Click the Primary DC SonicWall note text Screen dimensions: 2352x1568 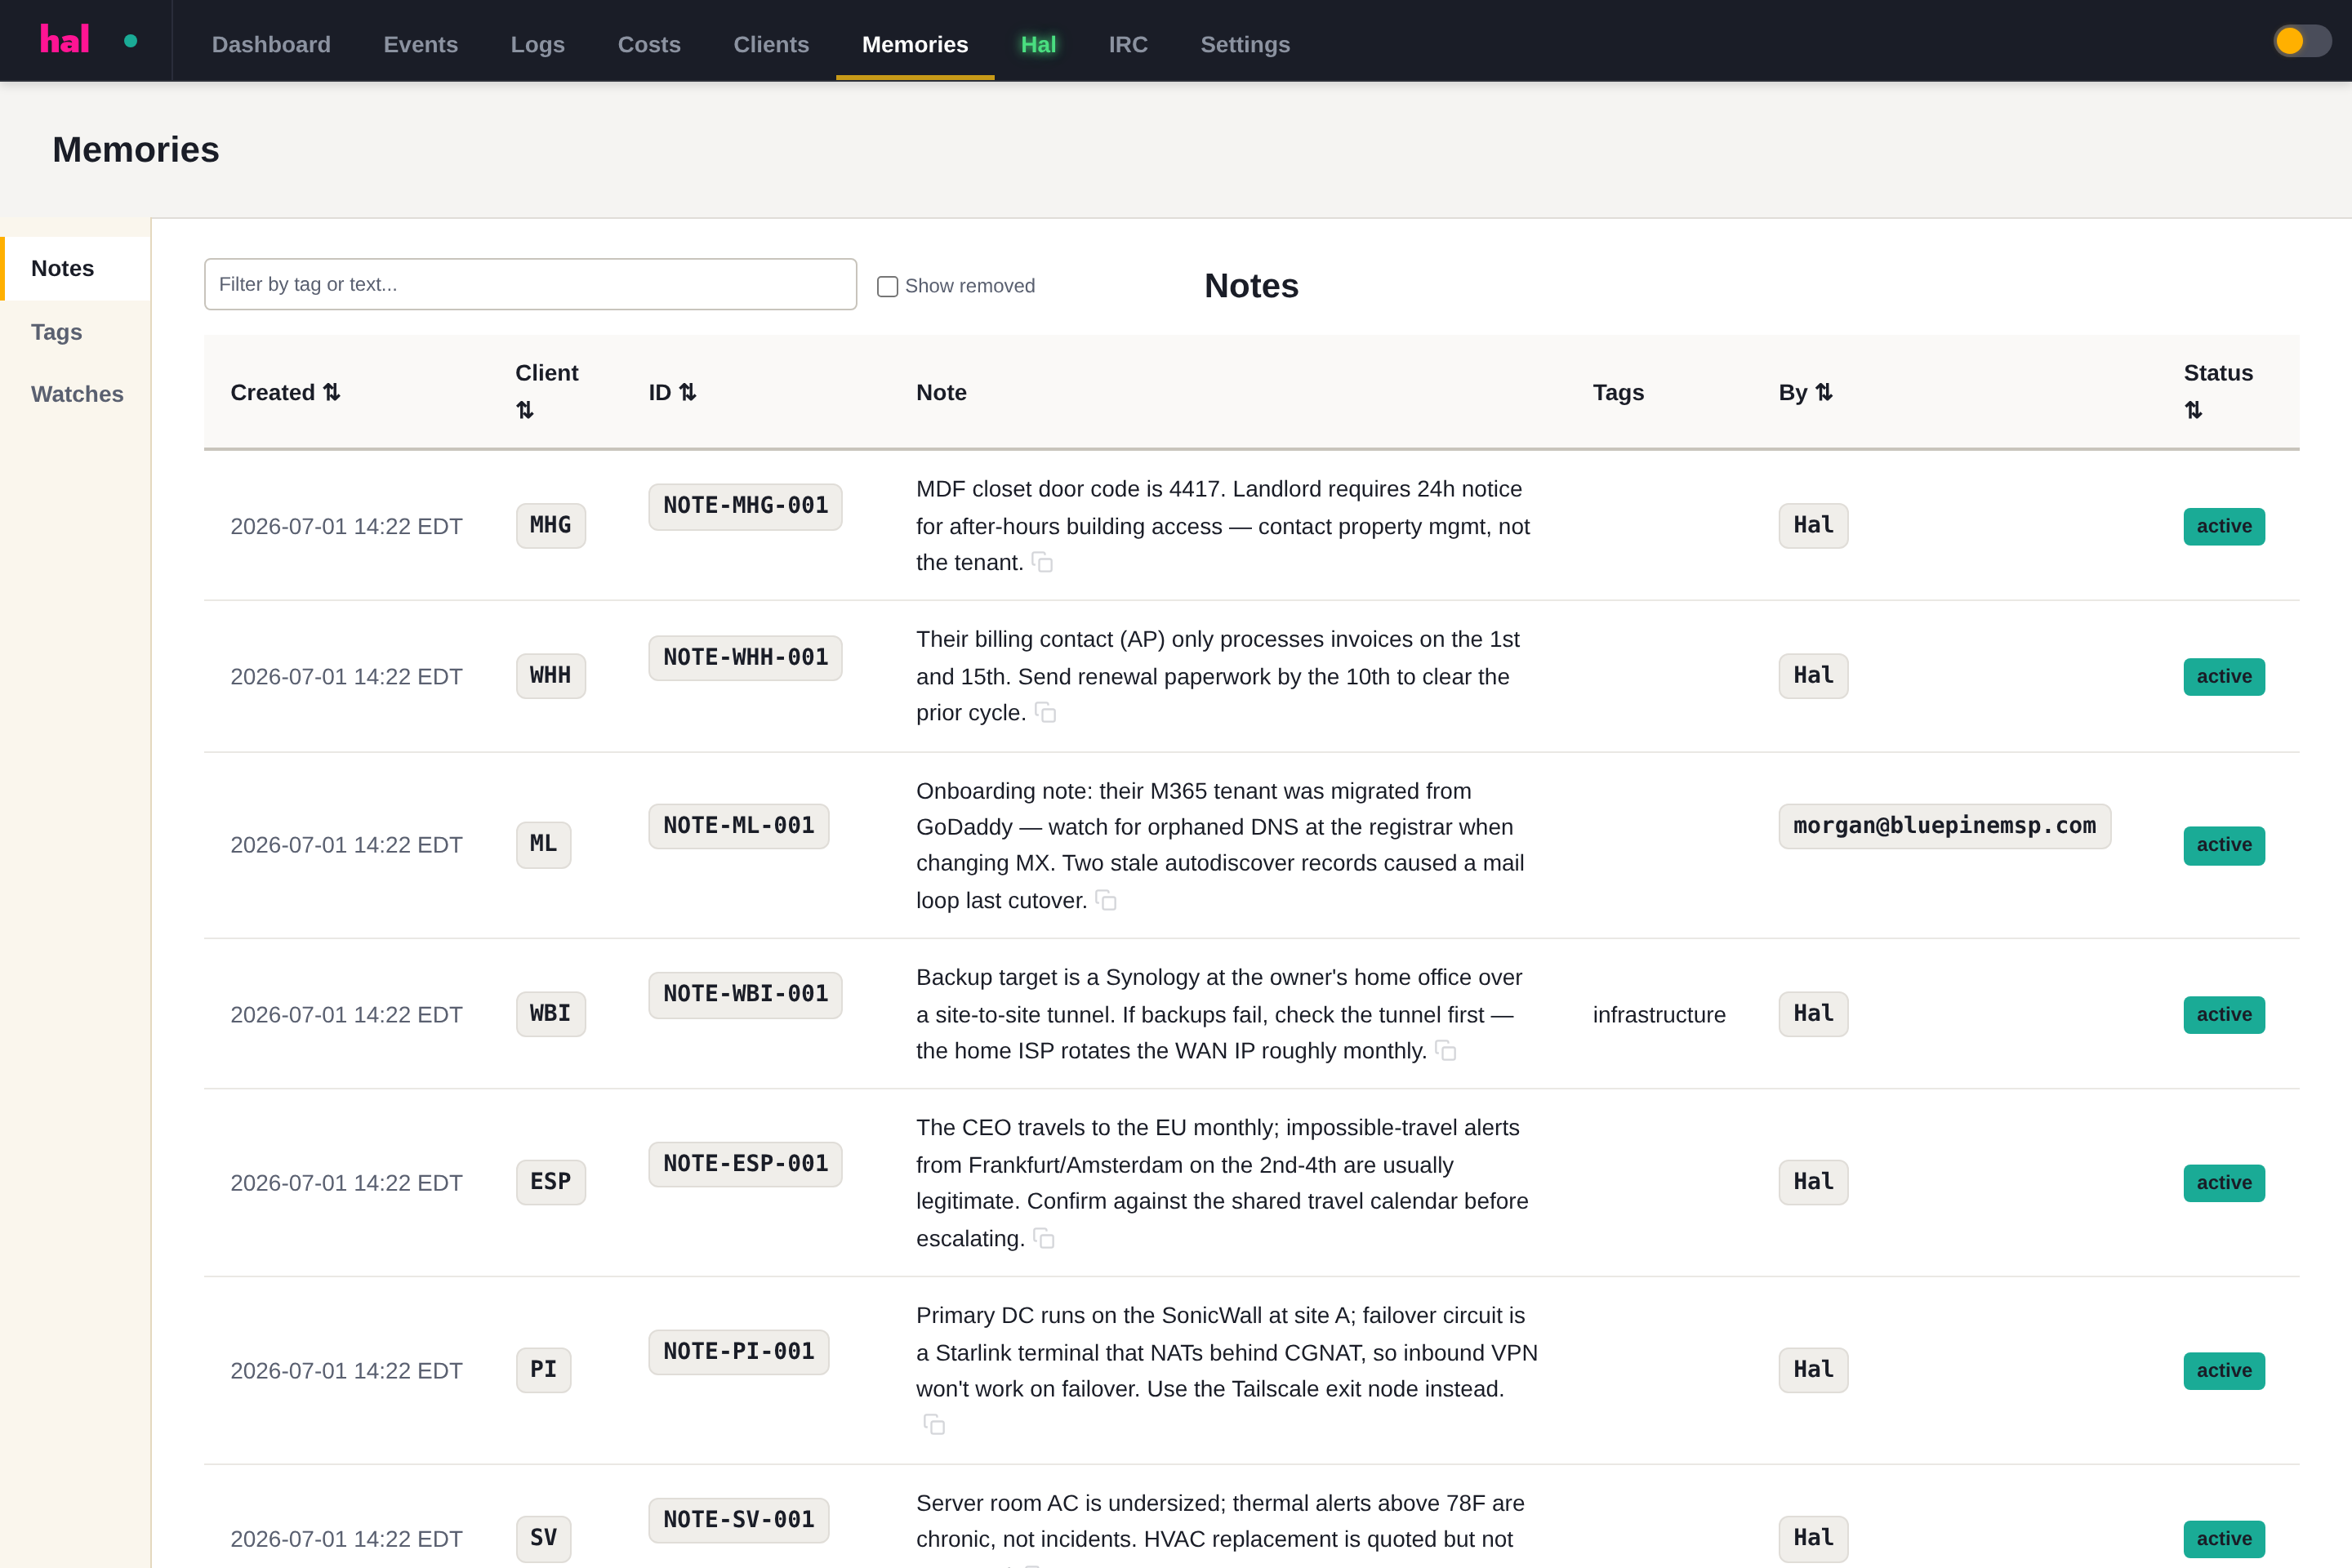1226,1352
